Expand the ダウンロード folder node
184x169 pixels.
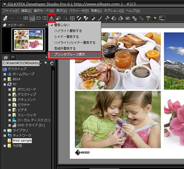[x=10, y=90]
